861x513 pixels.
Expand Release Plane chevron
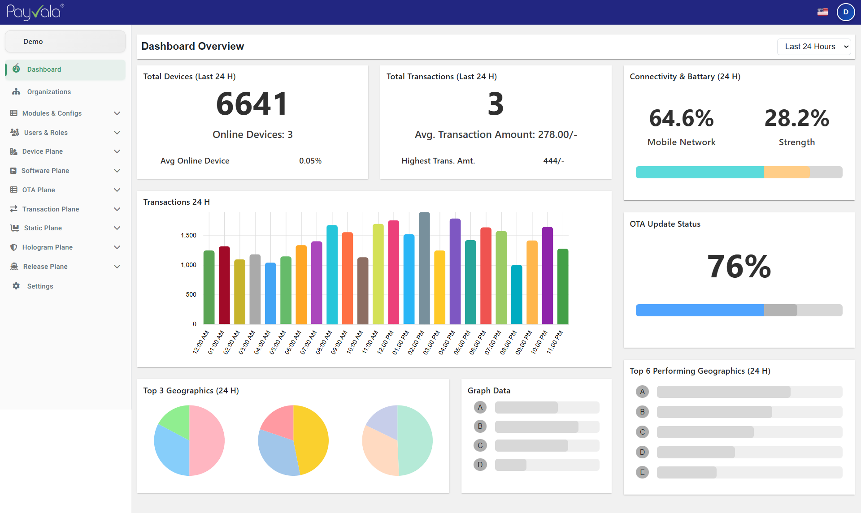point(117,267)
